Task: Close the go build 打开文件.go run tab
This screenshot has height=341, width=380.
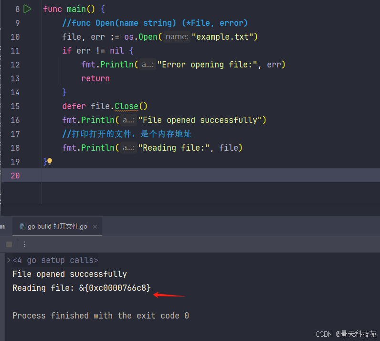Action: click(95, 227)
